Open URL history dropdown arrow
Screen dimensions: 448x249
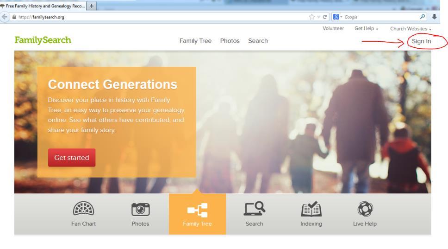(318, 17)
